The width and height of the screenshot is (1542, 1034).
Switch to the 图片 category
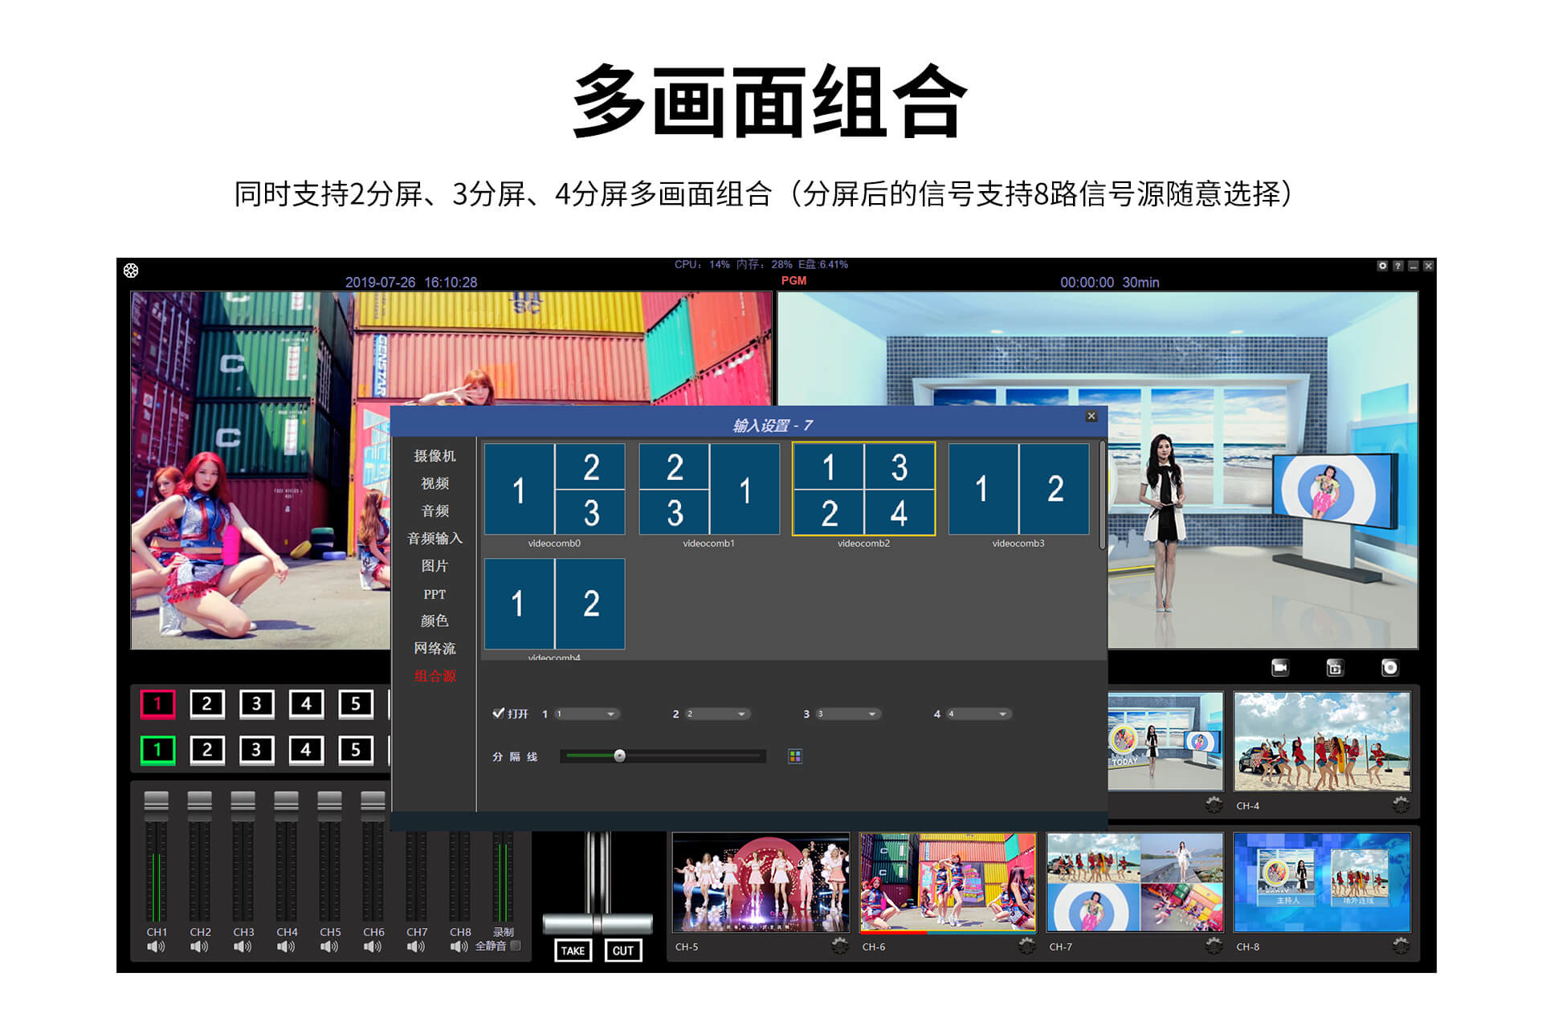point(434,566)
